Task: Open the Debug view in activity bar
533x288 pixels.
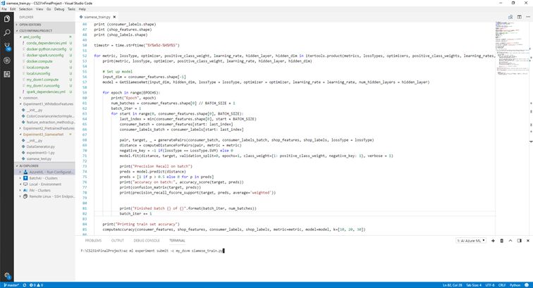Action: tap(7, 61)
